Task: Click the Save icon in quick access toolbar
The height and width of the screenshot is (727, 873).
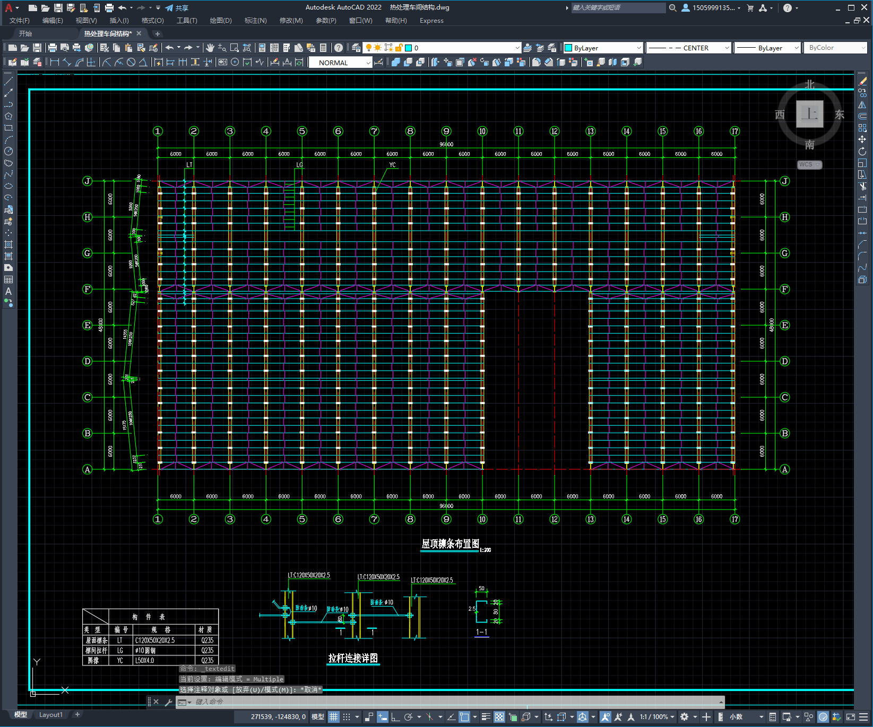Action: (58, 8)
